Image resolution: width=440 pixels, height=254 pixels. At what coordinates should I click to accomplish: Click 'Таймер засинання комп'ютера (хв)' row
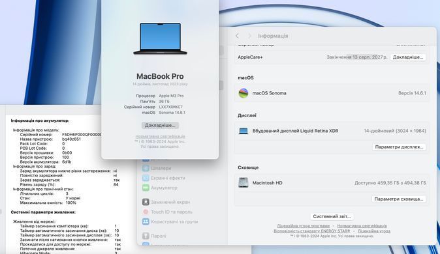click(69, 226)
